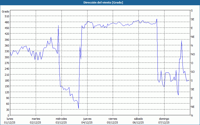200x125 pixels.
Task: Click the viernes 05/12/25 date label
Action: (x=112, y=121)
